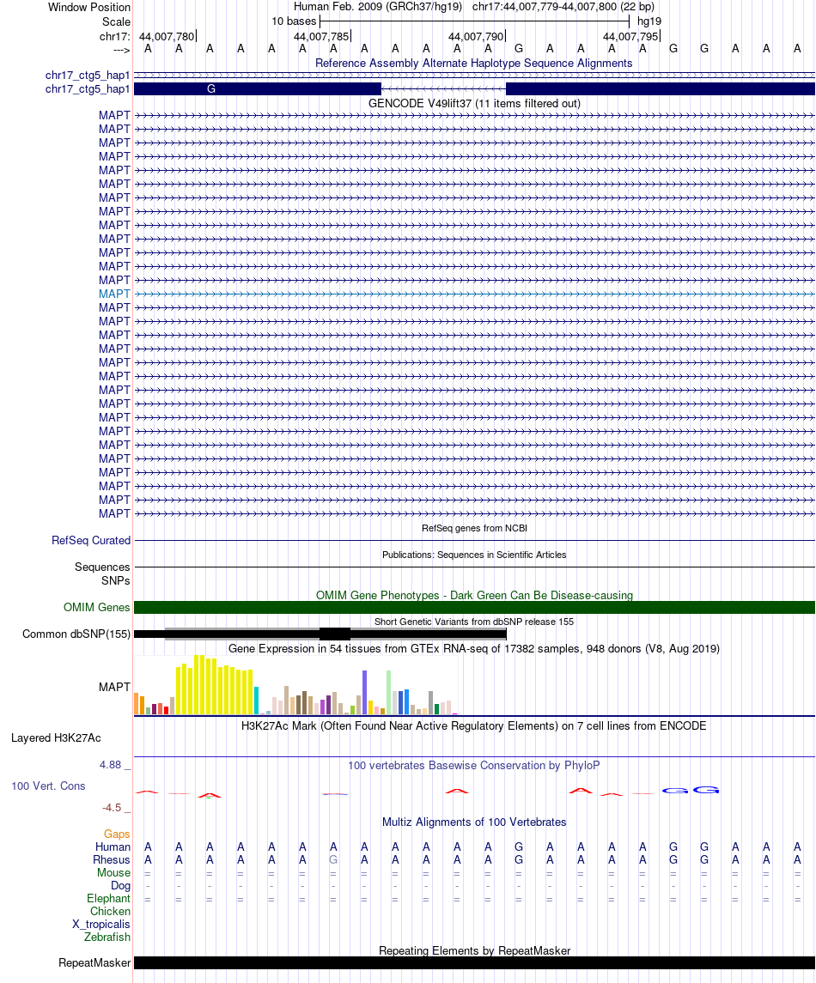Open 100 vertebrates Basewise Conservation by PhyloP title
The height and width of the screenshot is (983, 816).
(473, 766)
